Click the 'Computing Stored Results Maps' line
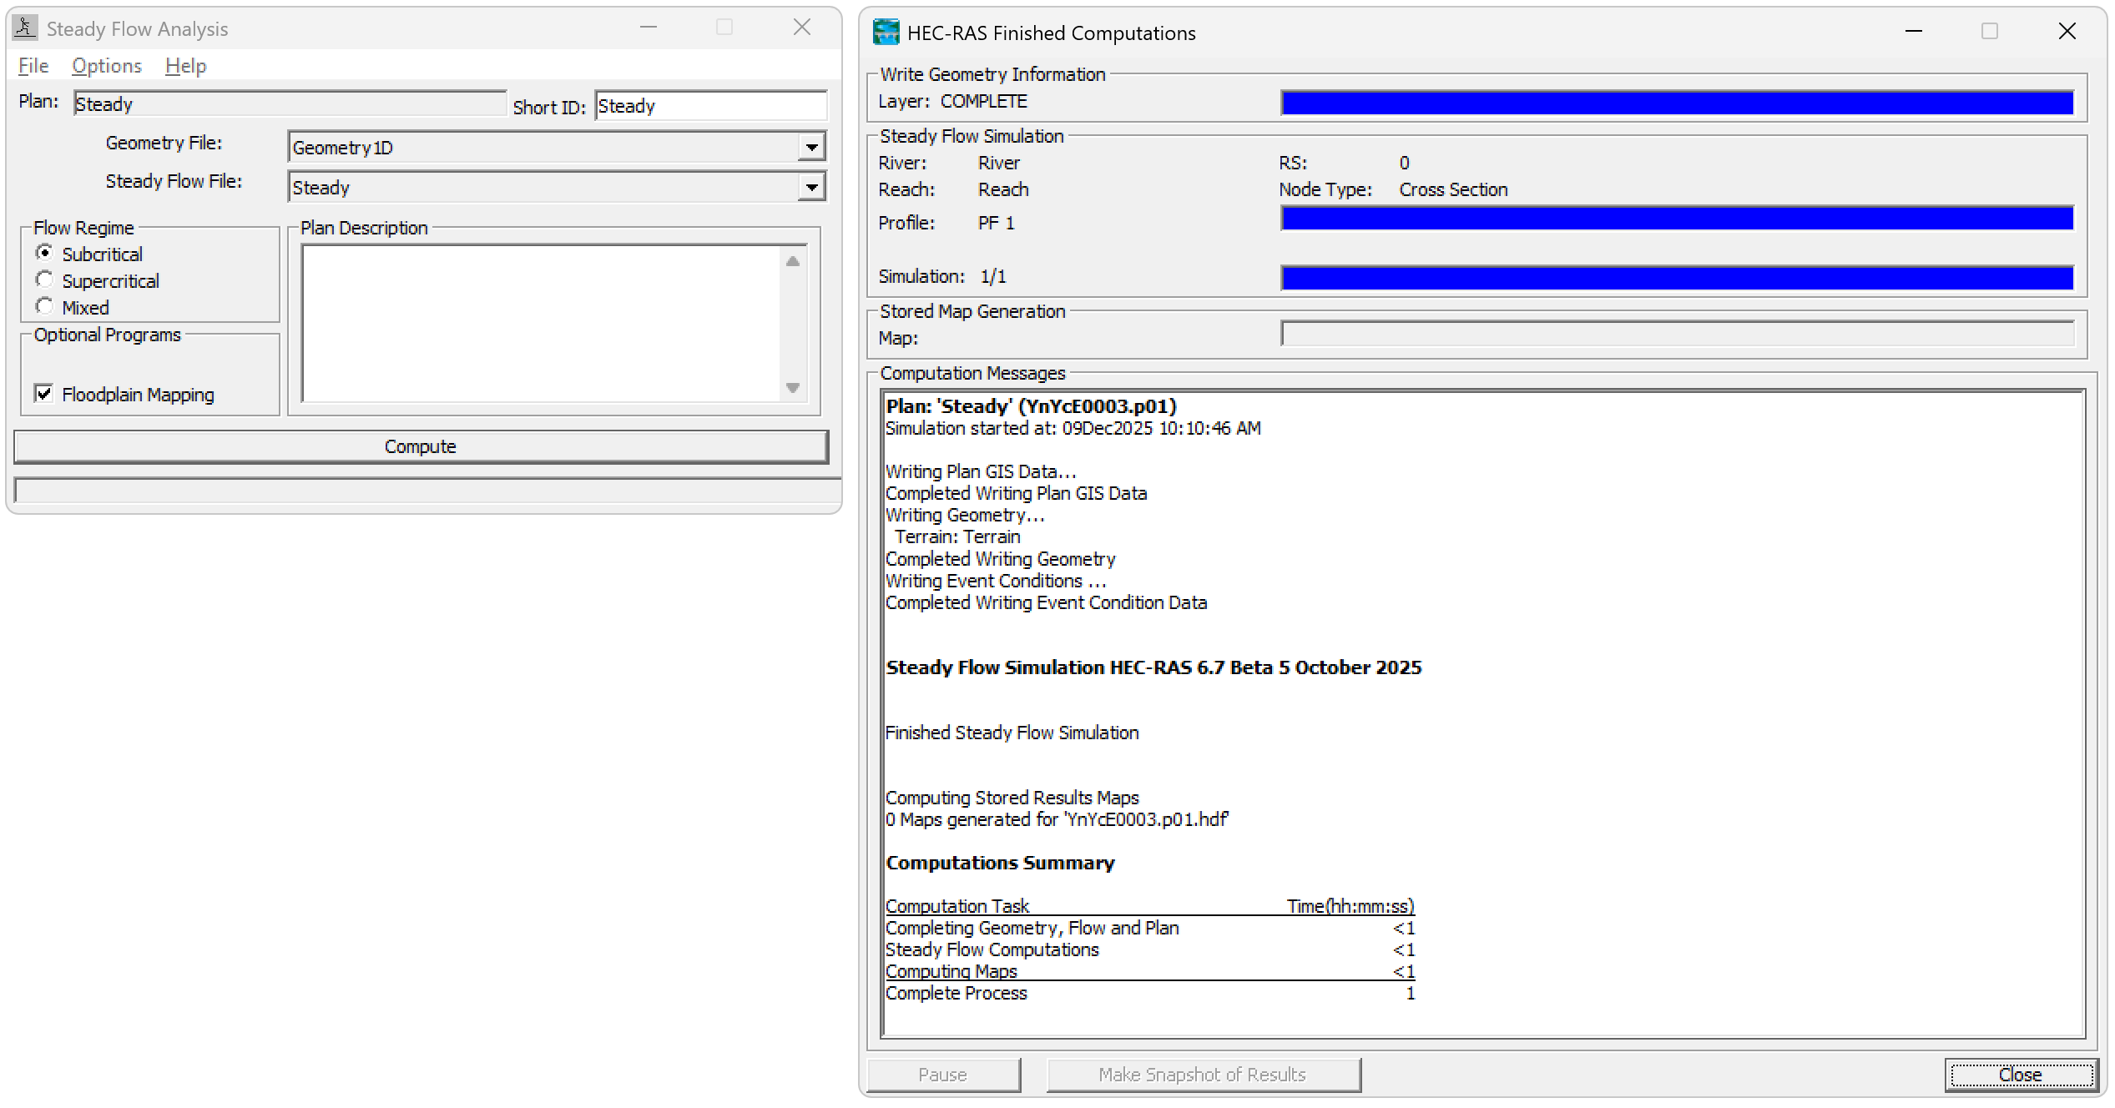Viewport: 2115px width, 1108px height. pos(1012,798)
